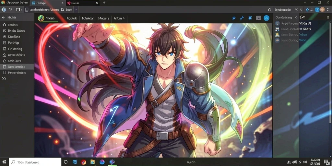The width and height of the screenshot is (332, 166).
Task: Click the blue X-shaped tool icon
Action: click(250, 18)
